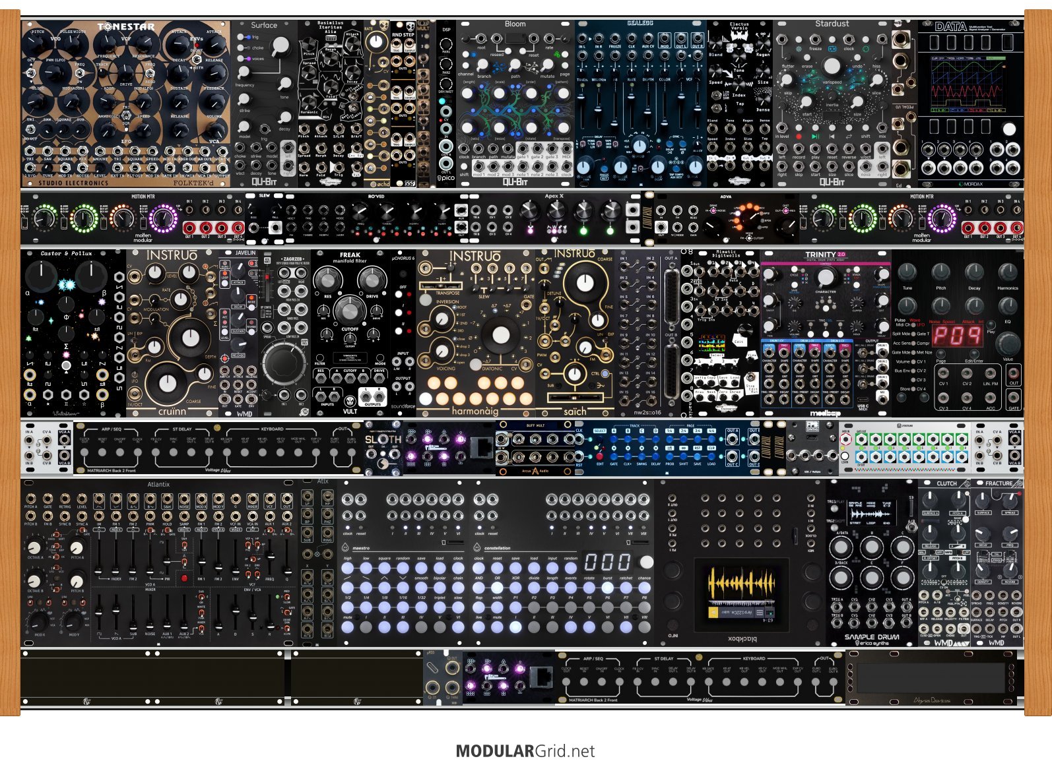Push the page button on Bloom
The image size is (1052, 765).
[x=564, y=65]
